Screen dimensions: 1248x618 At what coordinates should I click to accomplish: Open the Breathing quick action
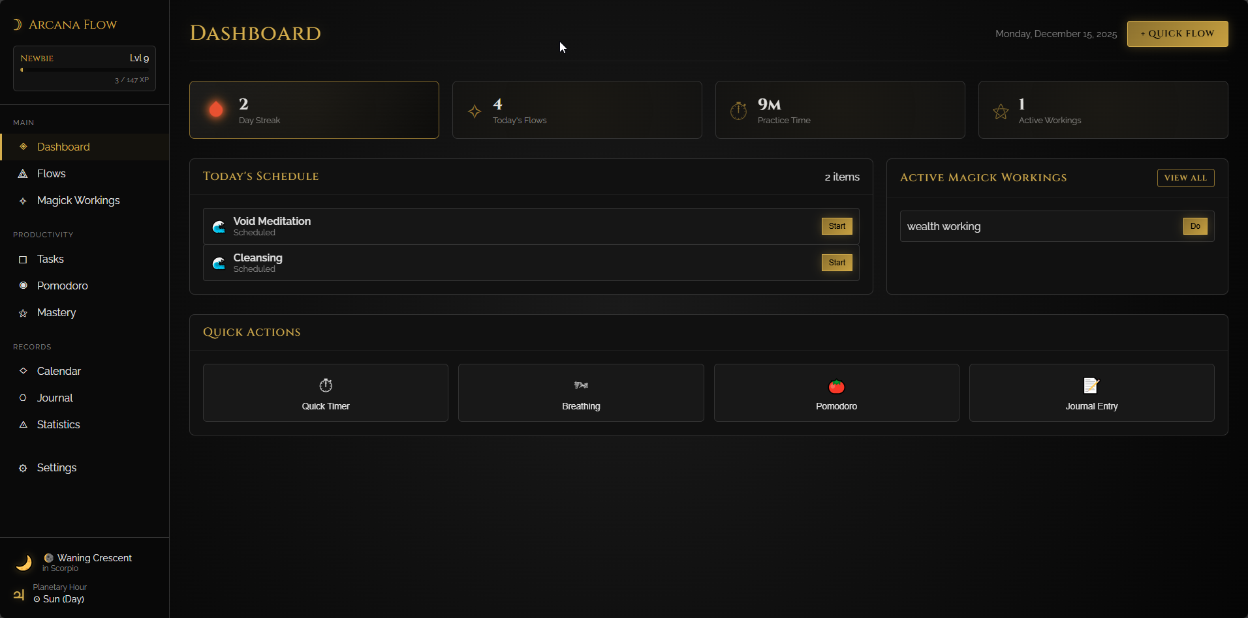pyautogui.click(x=581, y=393)
